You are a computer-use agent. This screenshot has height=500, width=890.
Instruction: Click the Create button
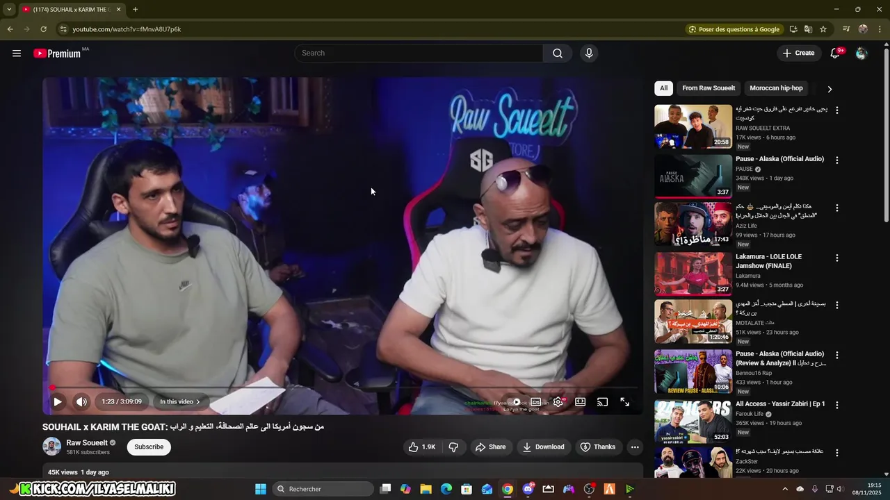click(798, 53)
